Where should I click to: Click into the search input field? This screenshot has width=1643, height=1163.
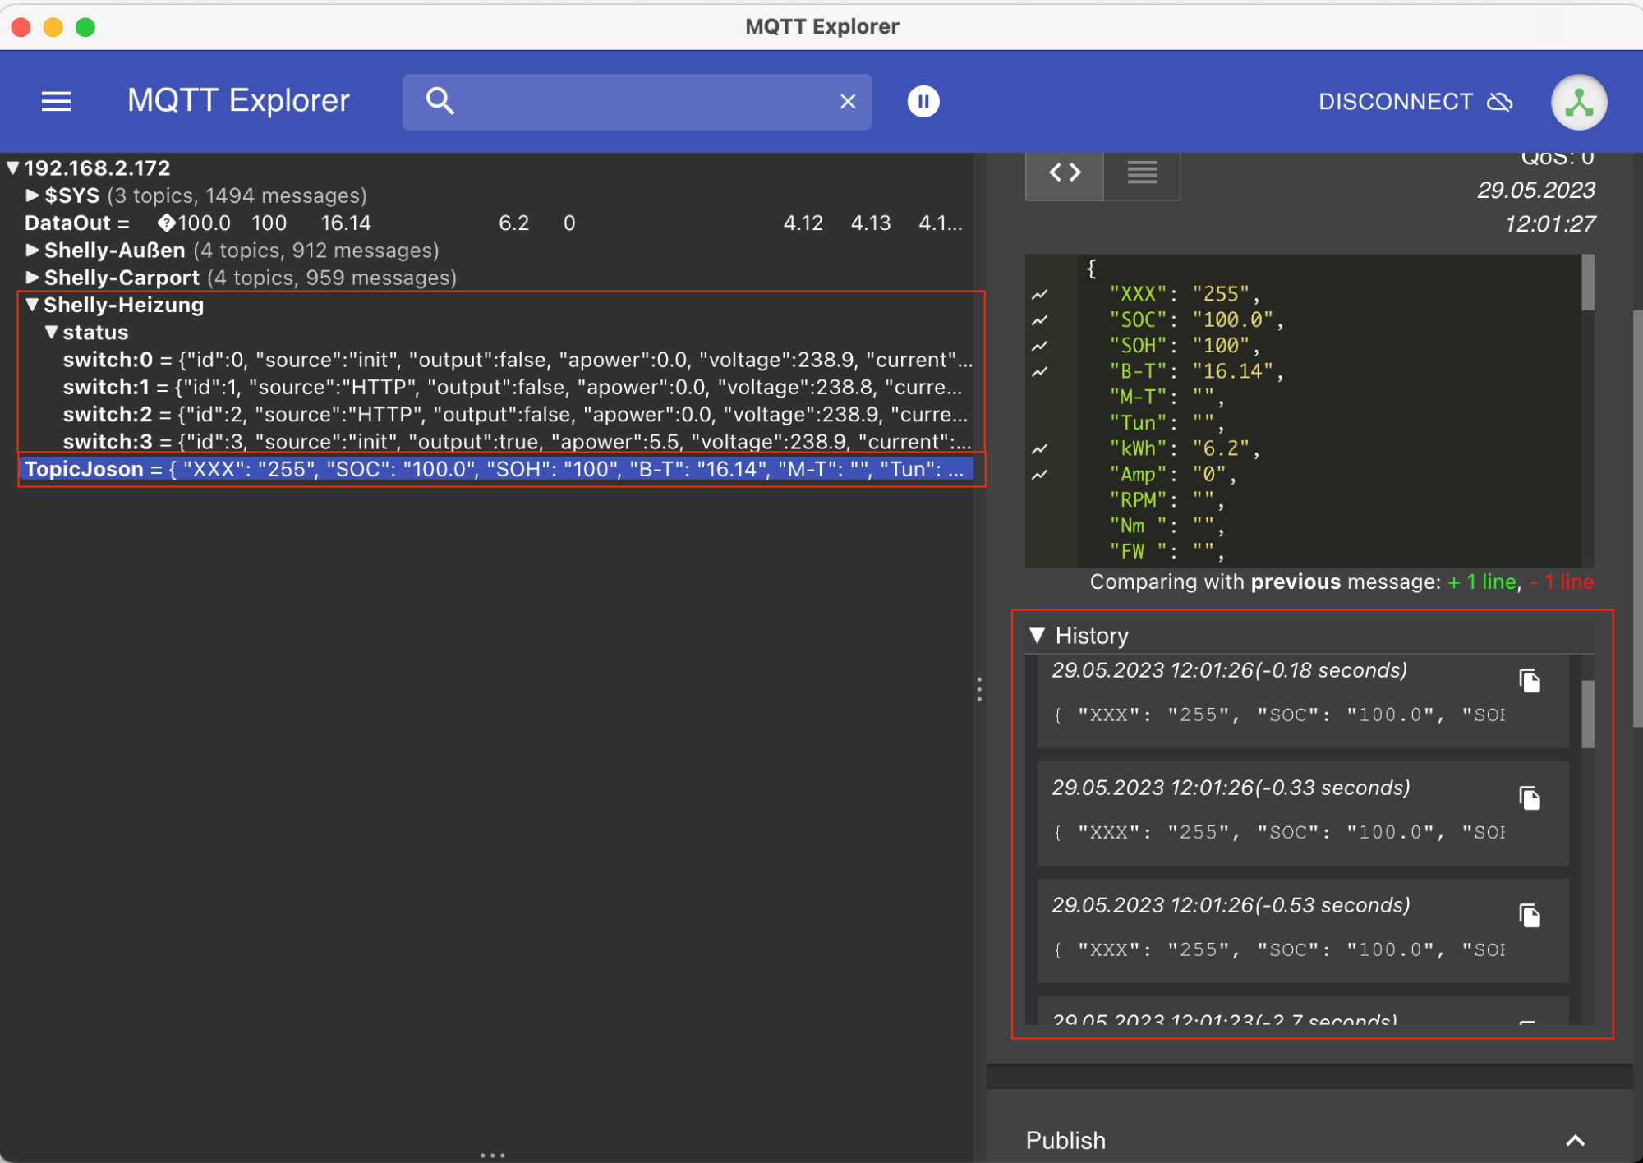[641, 101]
